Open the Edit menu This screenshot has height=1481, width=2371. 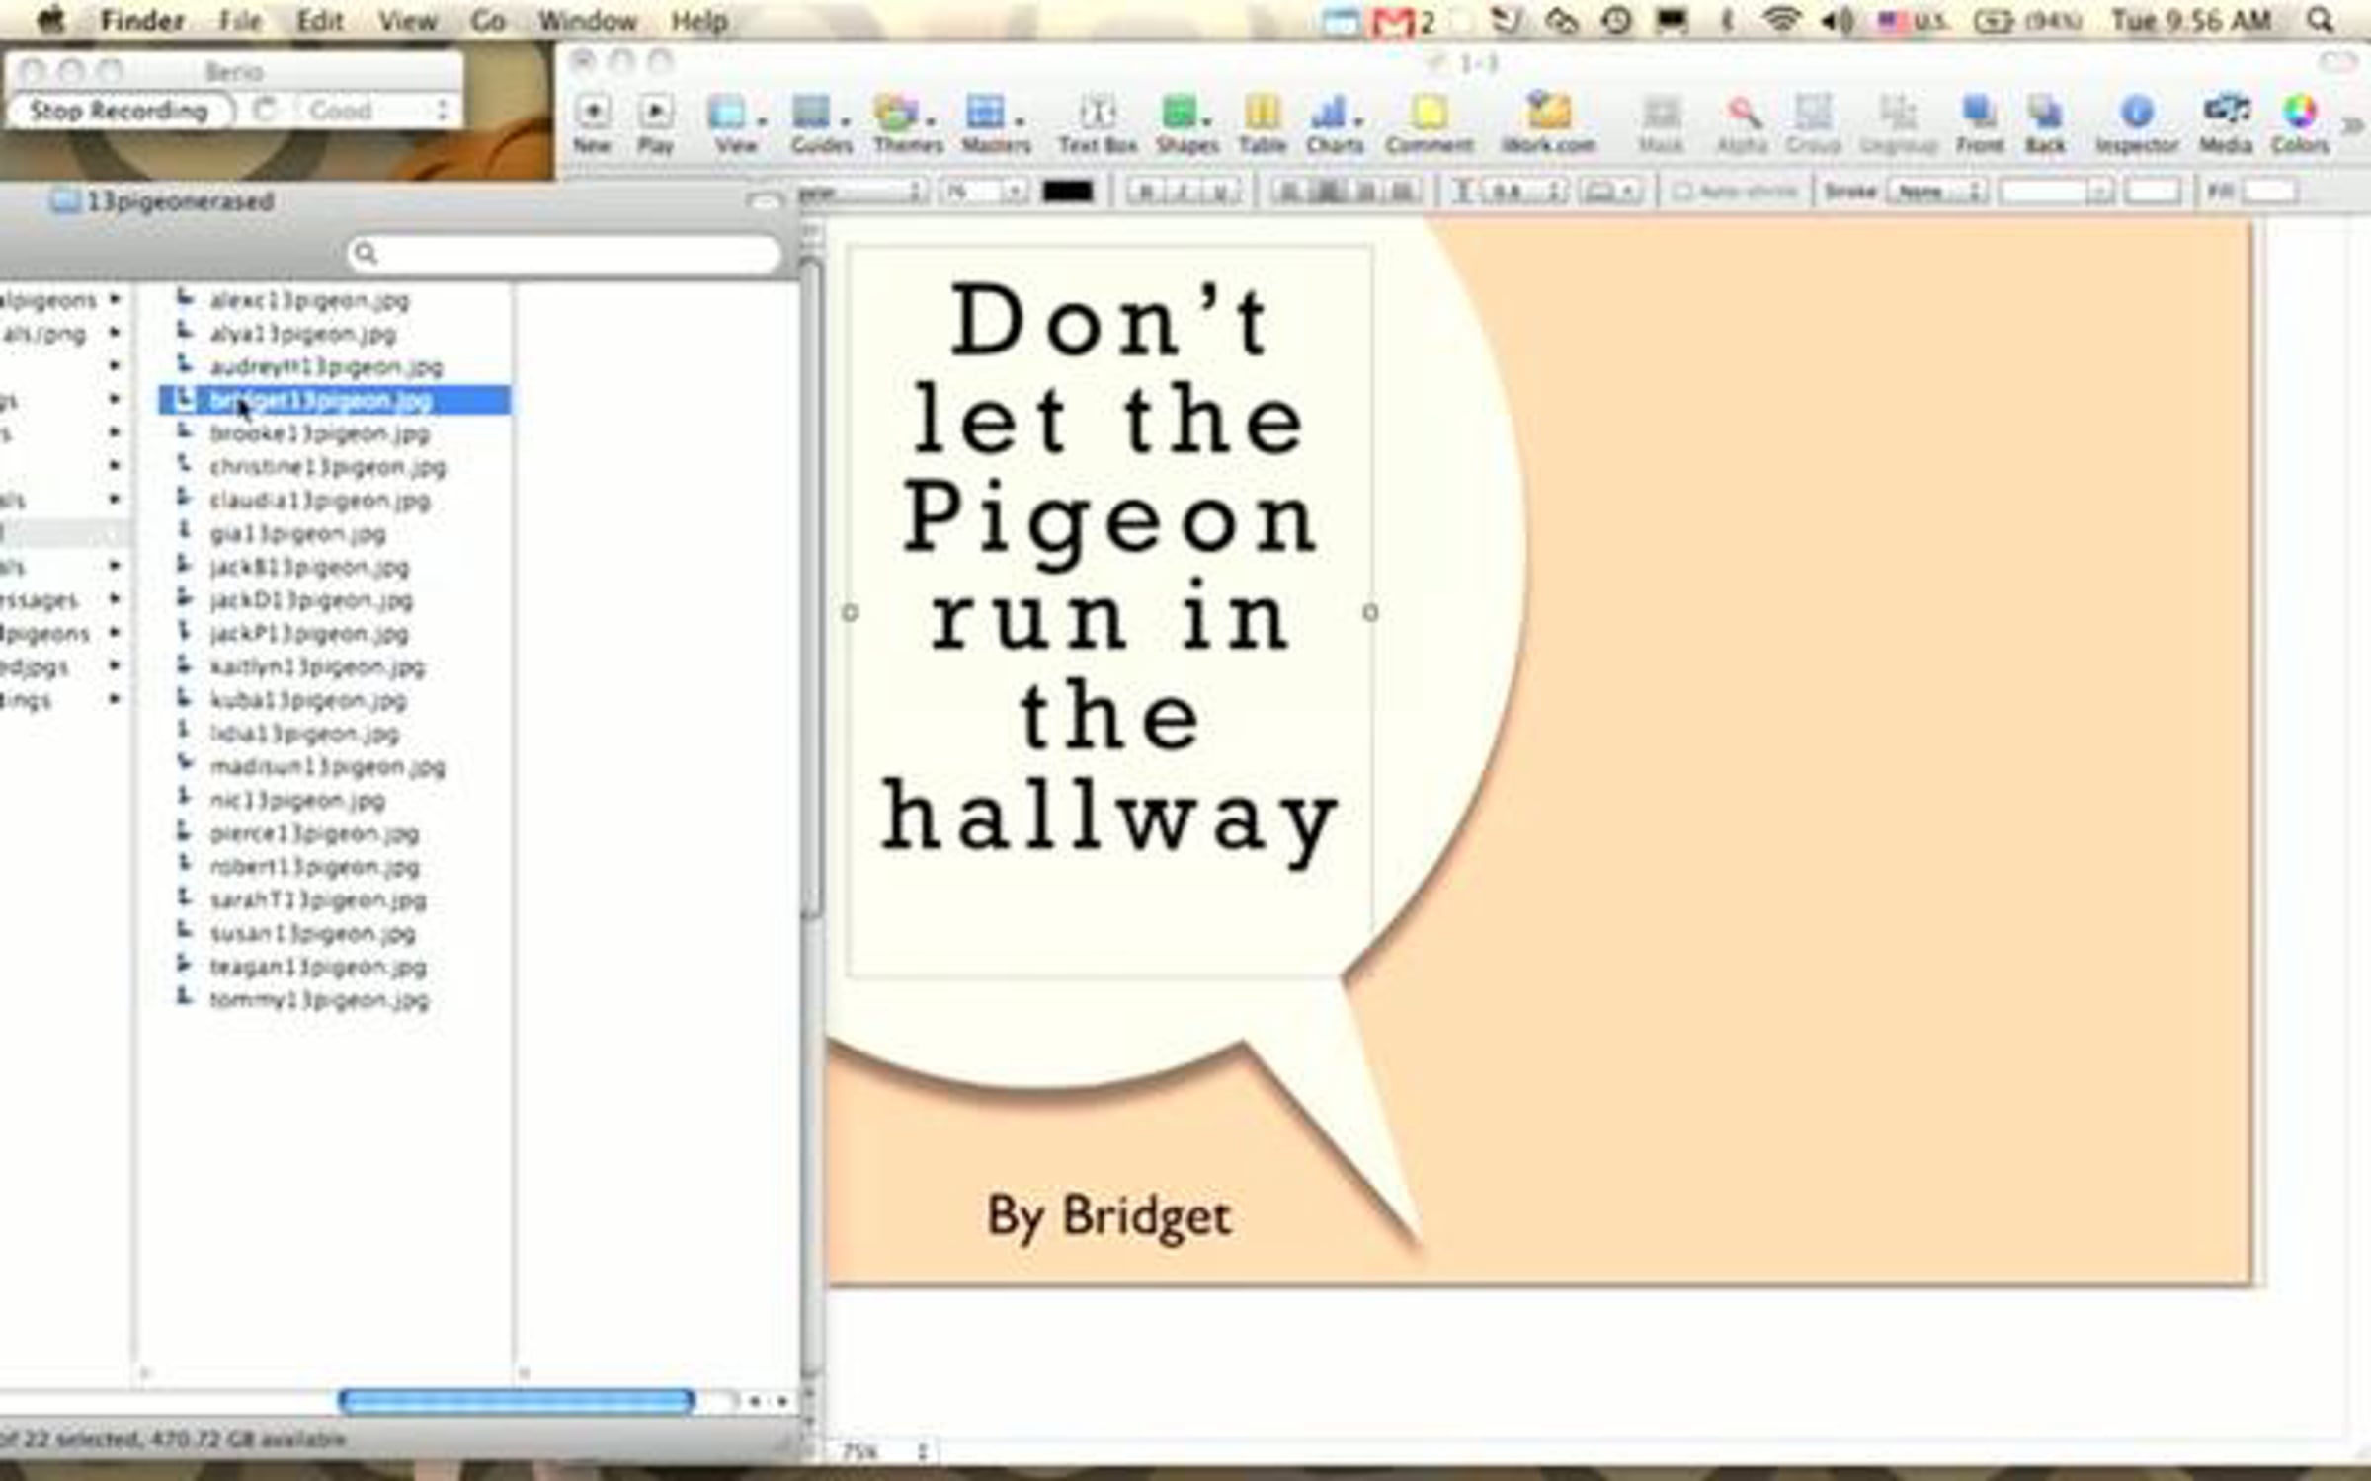(320, 21)
